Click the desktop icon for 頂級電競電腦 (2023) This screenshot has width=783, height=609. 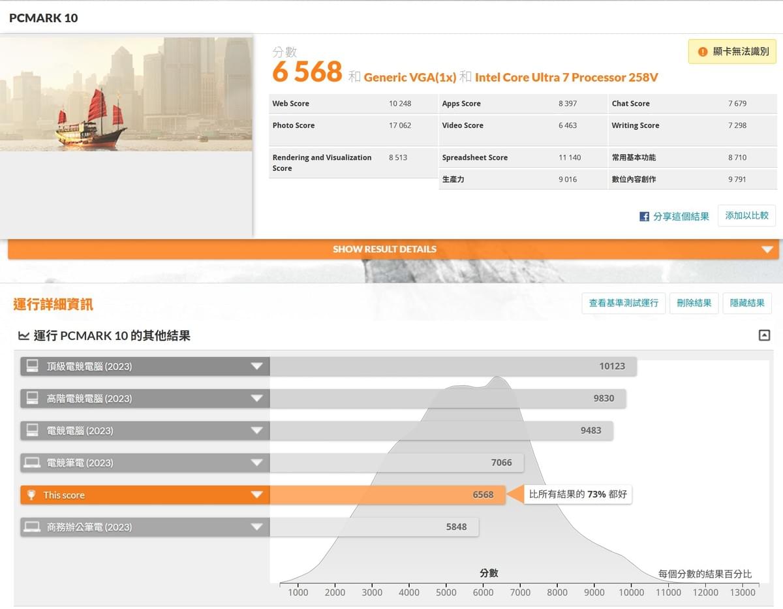32,366
